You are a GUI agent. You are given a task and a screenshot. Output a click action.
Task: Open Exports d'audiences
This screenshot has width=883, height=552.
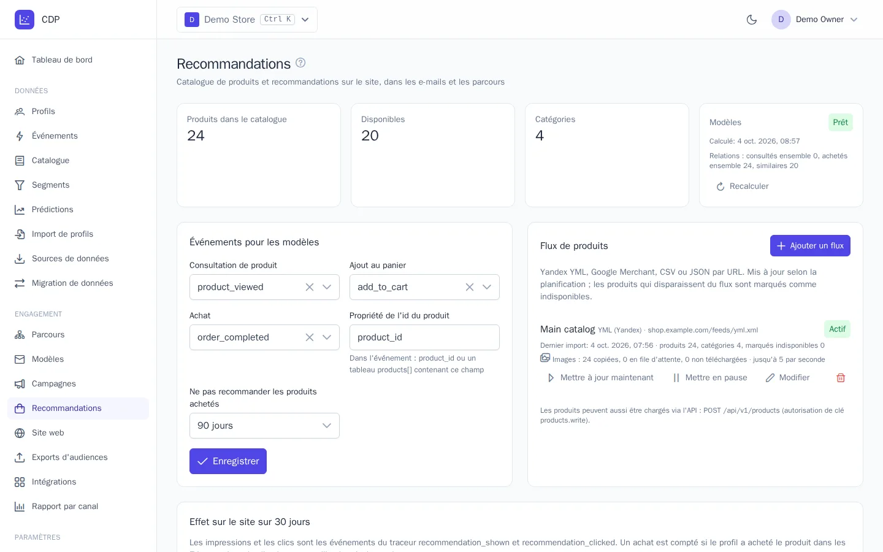78,458
